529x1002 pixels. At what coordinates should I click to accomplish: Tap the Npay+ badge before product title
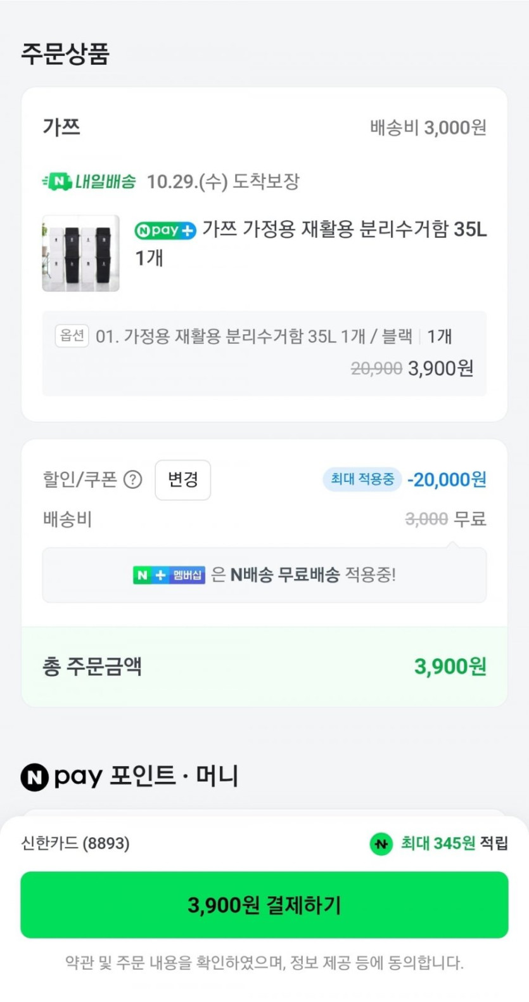point(165,230)
